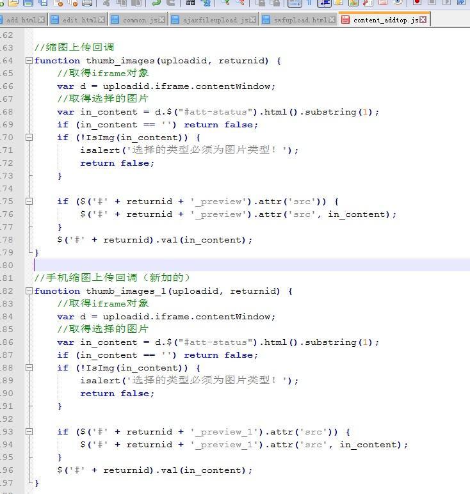Screen dimensions: 470x494
Task: Click the Save file toolbar icon
Action: pyautogui.click(x=28, y=3)
